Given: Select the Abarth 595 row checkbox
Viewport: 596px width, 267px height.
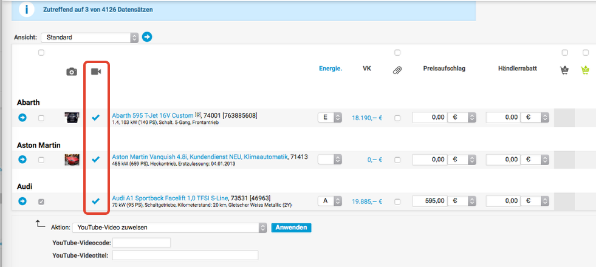Looking at the screenshot, I should coord(41,118).
